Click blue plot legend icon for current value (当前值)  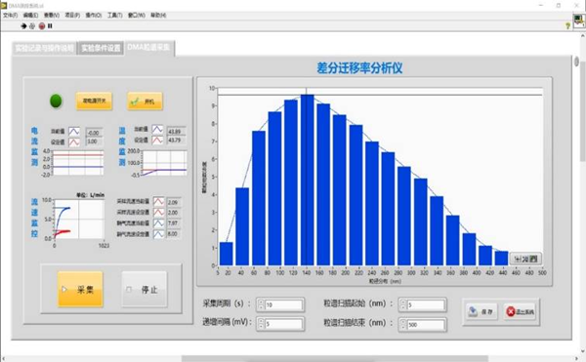[74, 131]
